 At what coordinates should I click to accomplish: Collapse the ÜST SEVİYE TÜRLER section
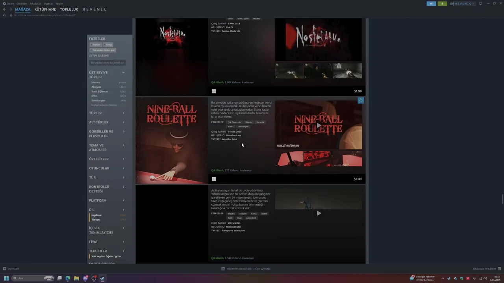(x=123, y=73)
